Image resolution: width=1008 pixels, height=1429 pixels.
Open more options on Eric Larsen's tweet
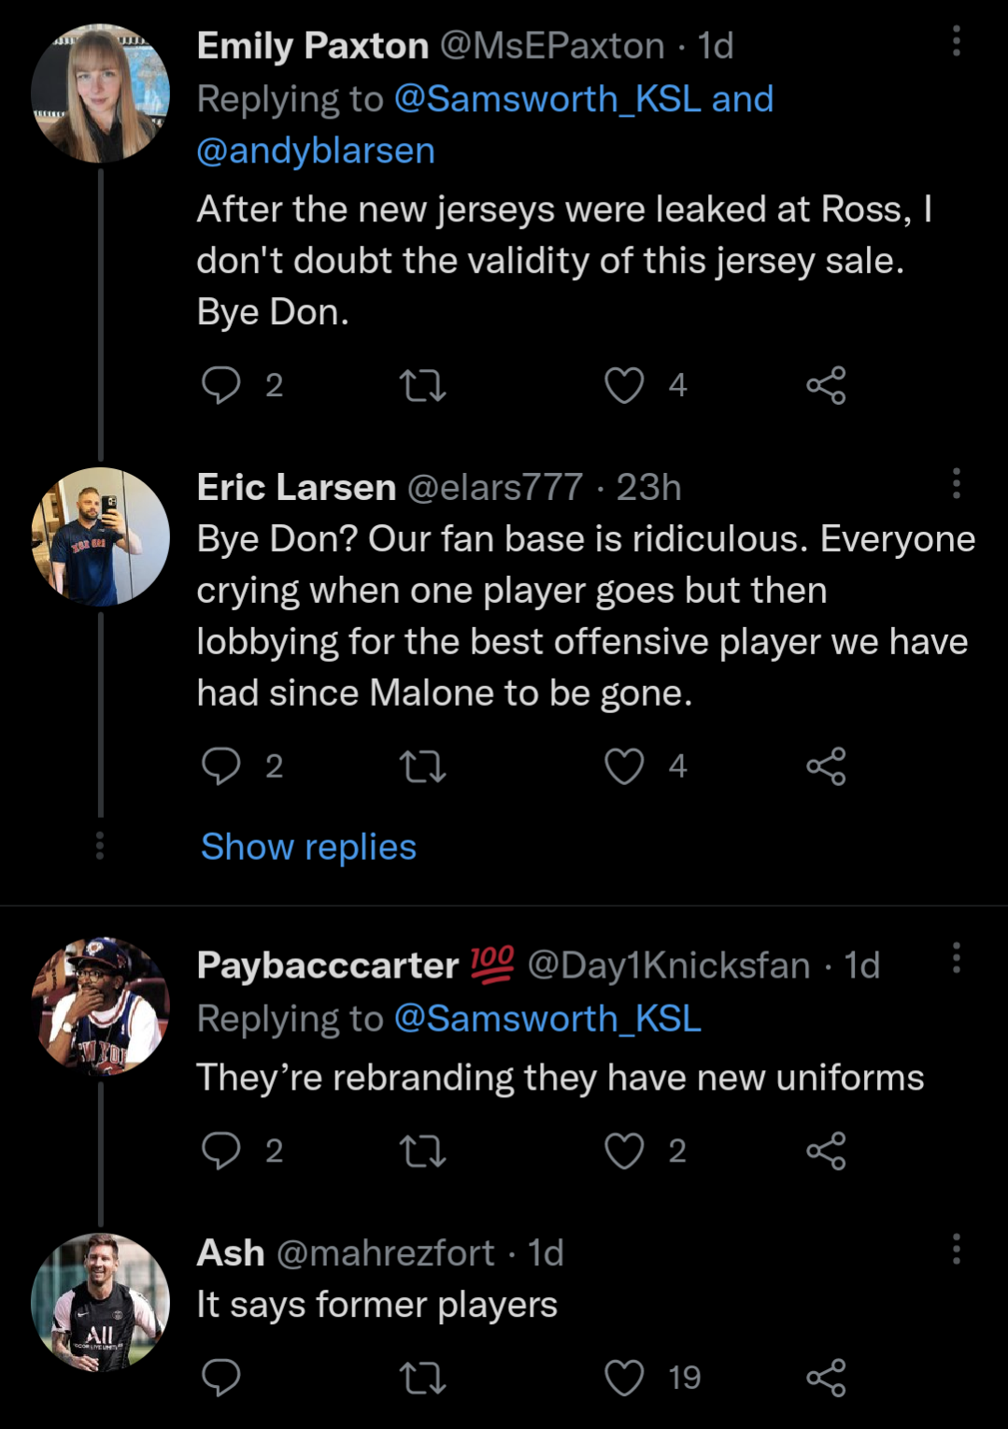click(x=956, y=483)
